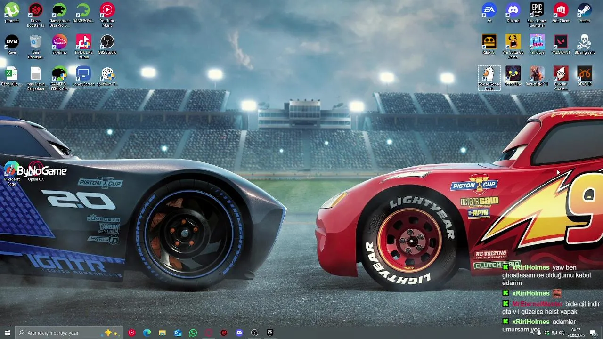Launch Driver Booster 13 from the desktop
Viewport: 603px width, 339px height.
pyautogui.click(x=36, y=15)
